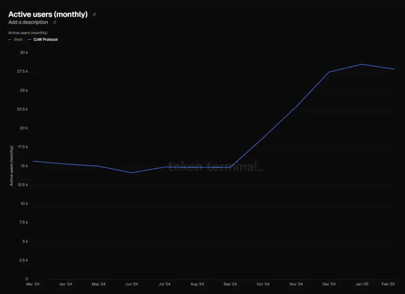Click the blue CoW Protocol legend marker
The image size is (405, 294).
point(30,40)
